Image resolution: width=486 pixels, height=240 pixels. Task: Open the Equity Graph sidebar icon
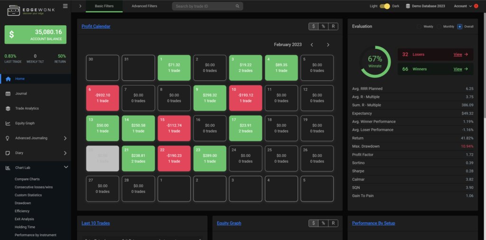click(8, 123)
